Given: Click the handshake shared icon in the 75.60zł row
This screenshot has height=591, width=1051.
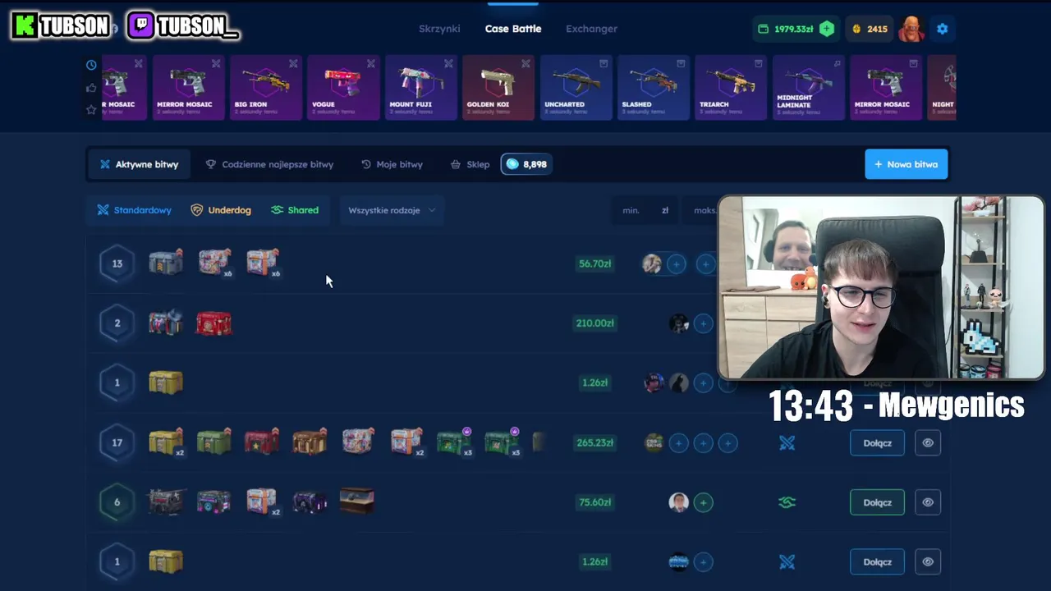Looking at the screenshot, I should pyautogui.click(x=787, y=502).
